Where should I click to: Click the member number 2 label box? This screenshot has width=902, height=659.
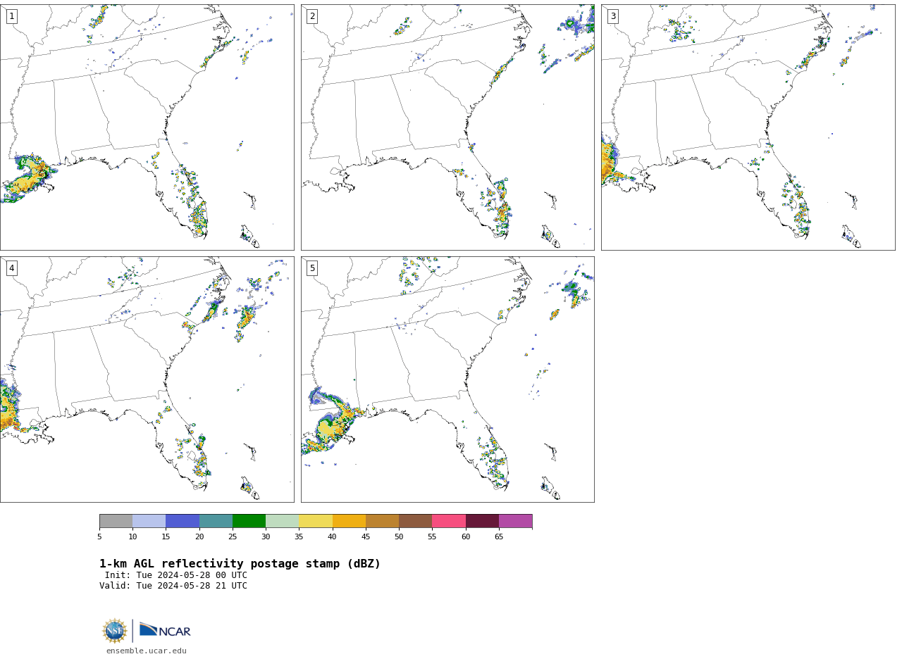pos(312,16)
